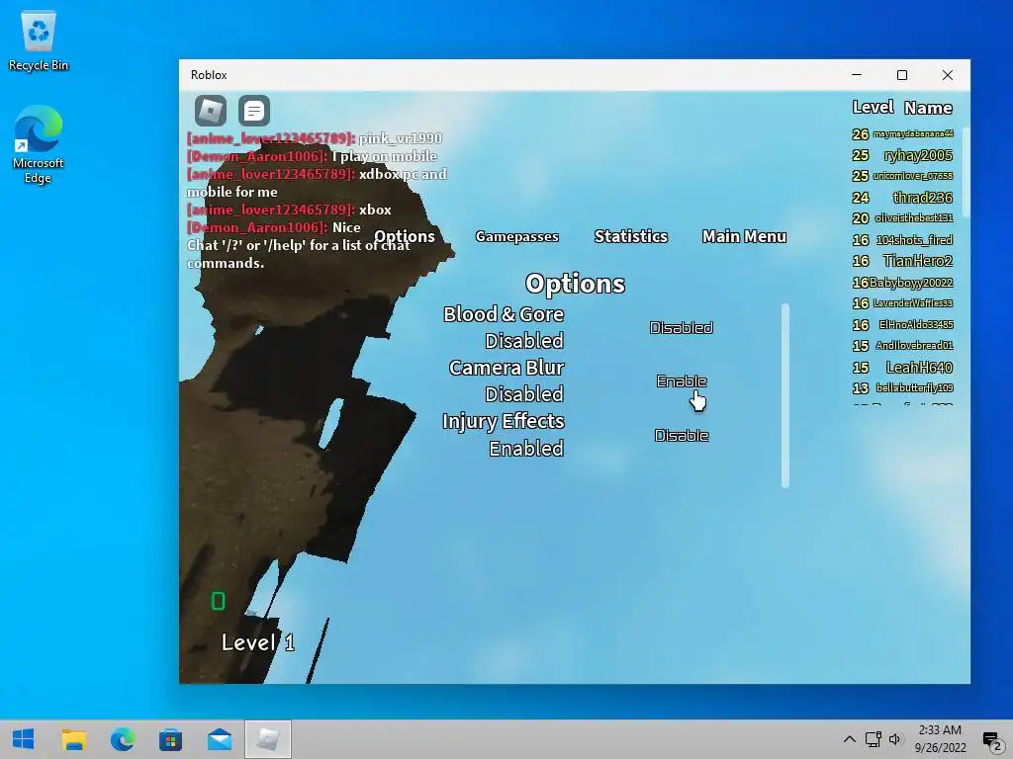
Task: Click the Level 1 indicator
Action: point(258,642)
